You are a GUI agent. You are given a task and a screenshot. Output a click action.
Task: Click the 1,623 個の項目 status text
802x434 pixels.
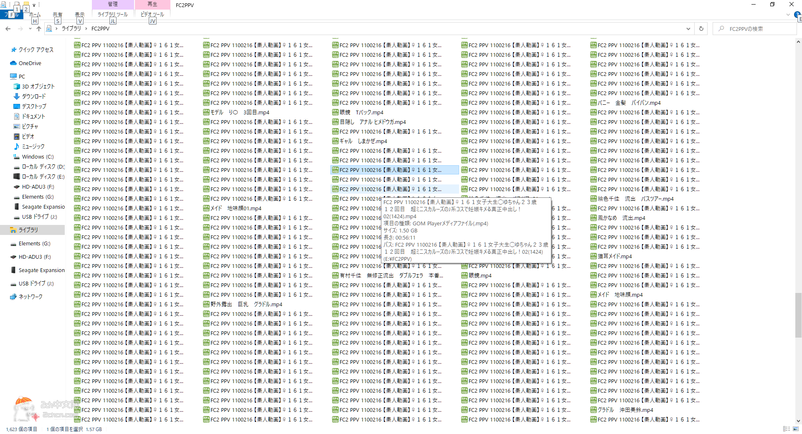pos(21,429)
